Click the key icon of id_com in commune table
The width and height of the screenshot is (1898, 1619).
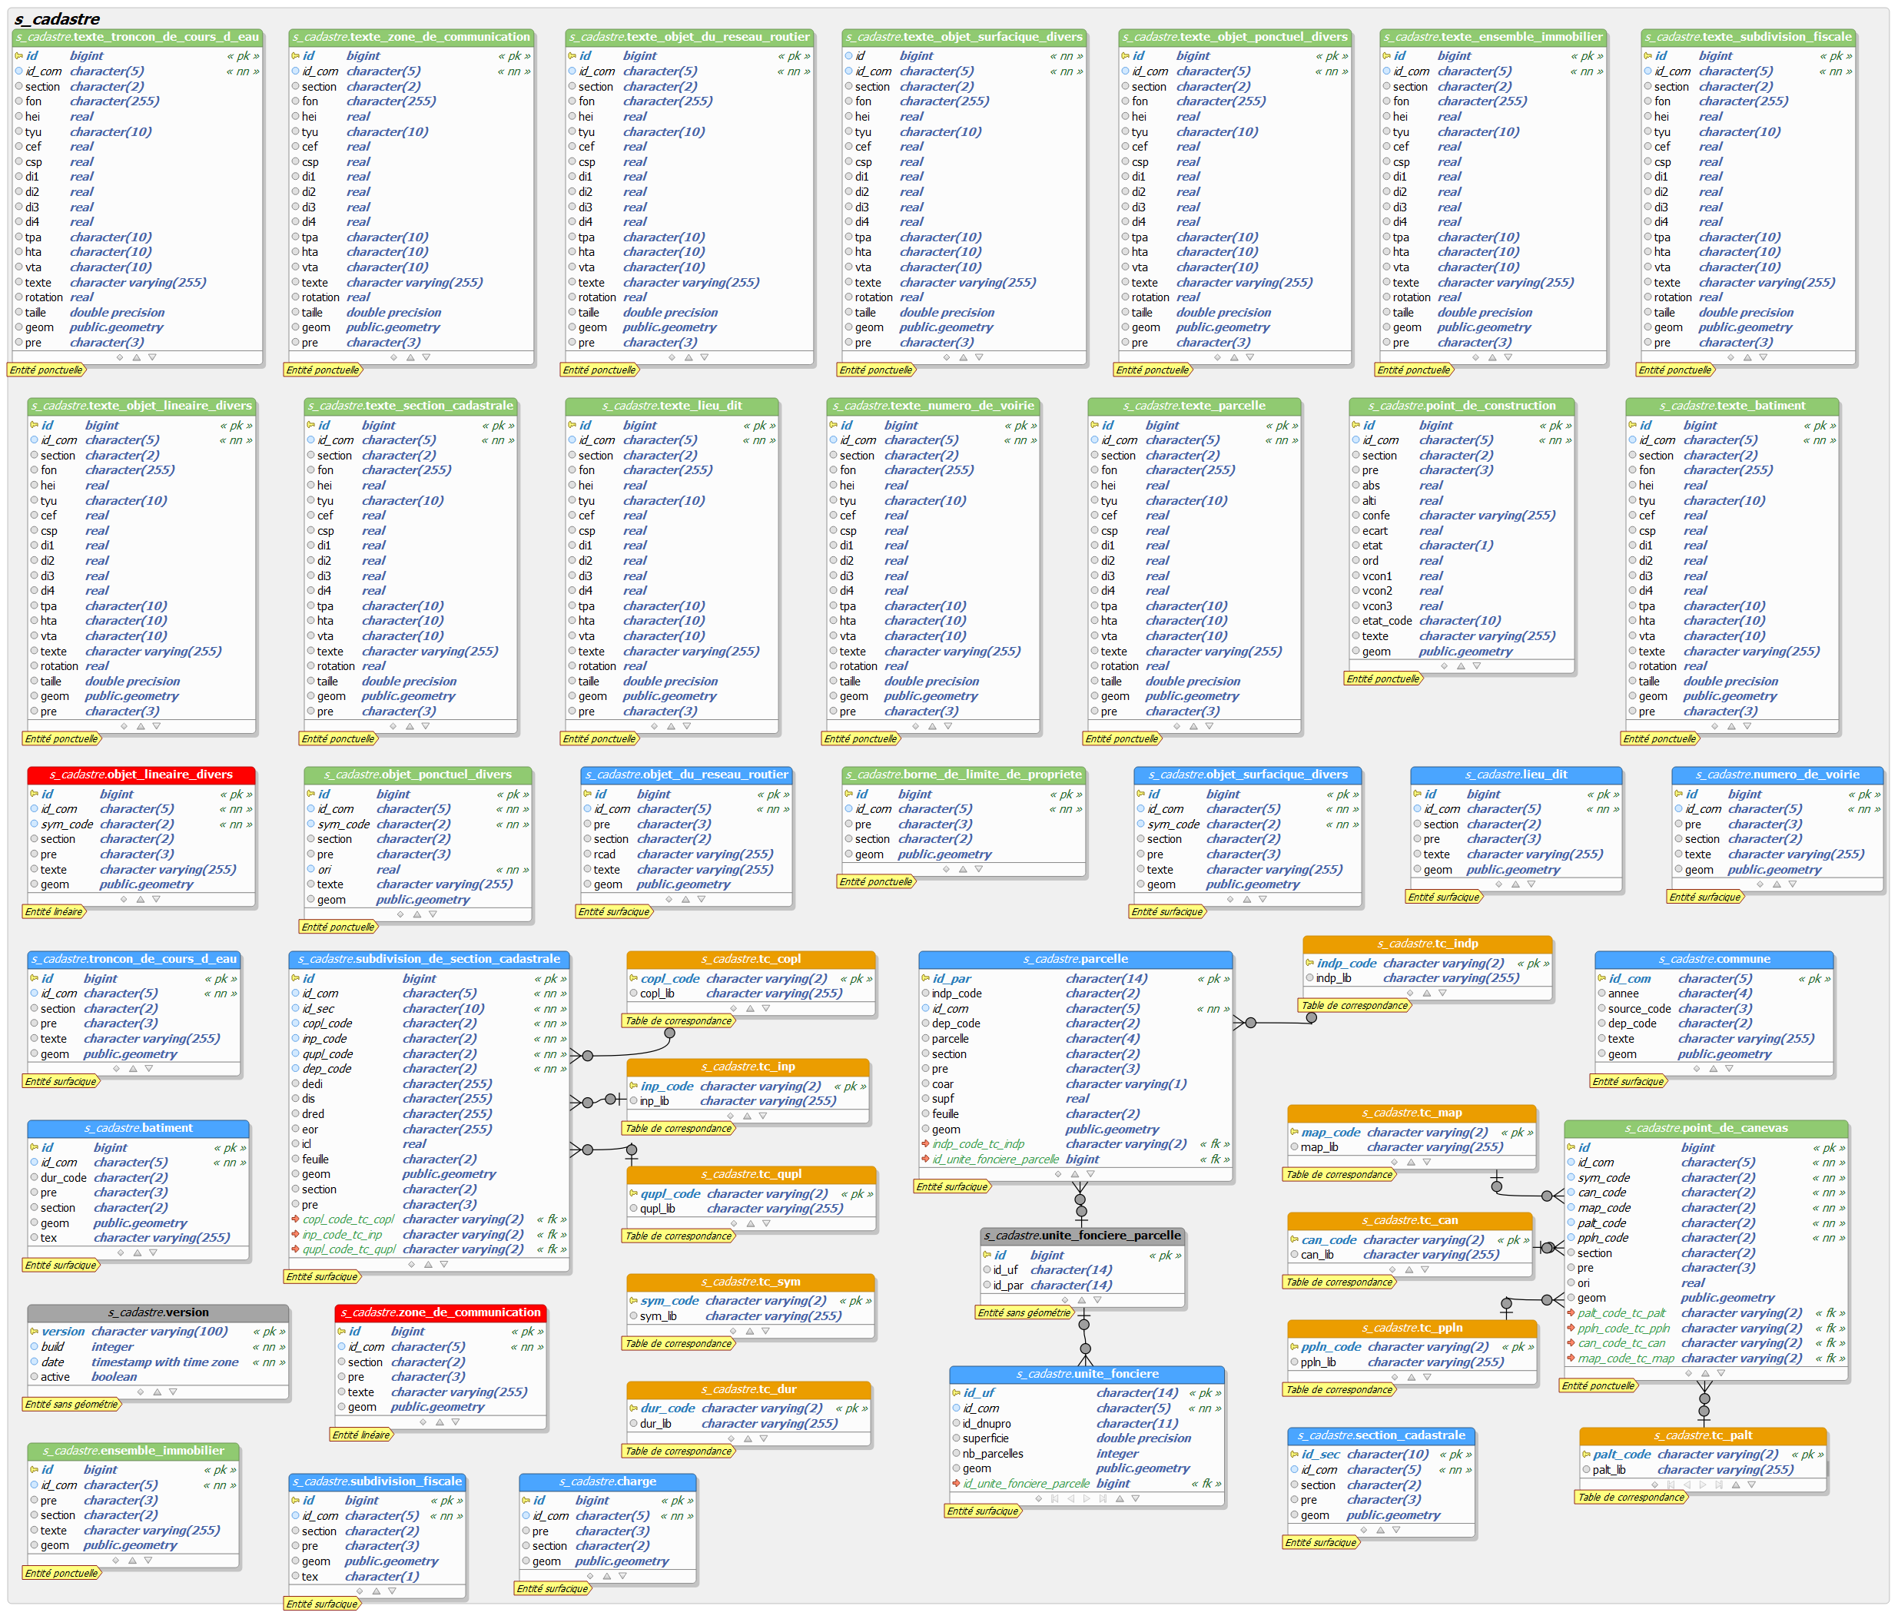[x=1601, y=979]
